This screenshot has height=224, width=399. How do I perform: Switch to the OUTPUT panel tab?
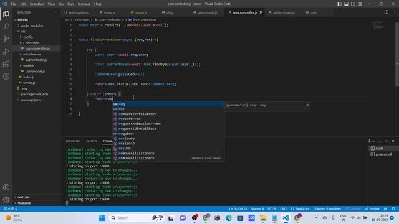coord(92,141)
